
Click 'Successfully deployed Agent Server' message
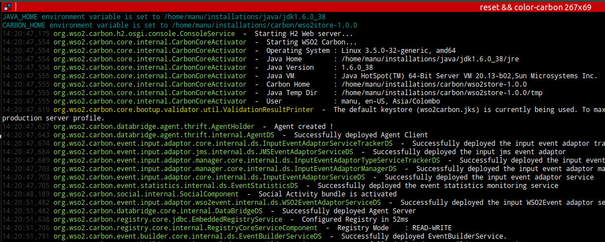(349, 212)
